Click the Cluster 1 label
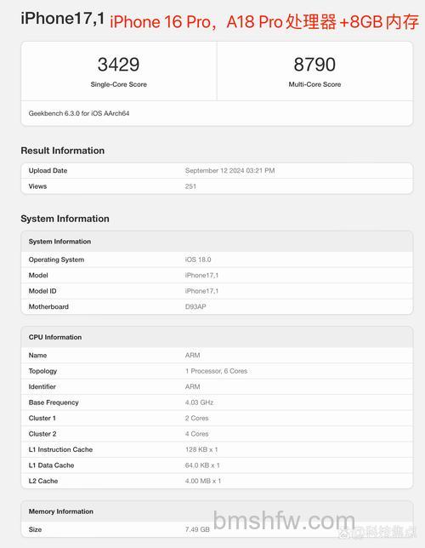 pos(42,419)
